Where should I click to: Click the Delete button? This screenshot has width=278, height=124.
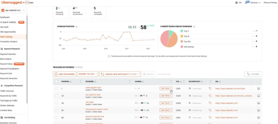tap(149, 74)
